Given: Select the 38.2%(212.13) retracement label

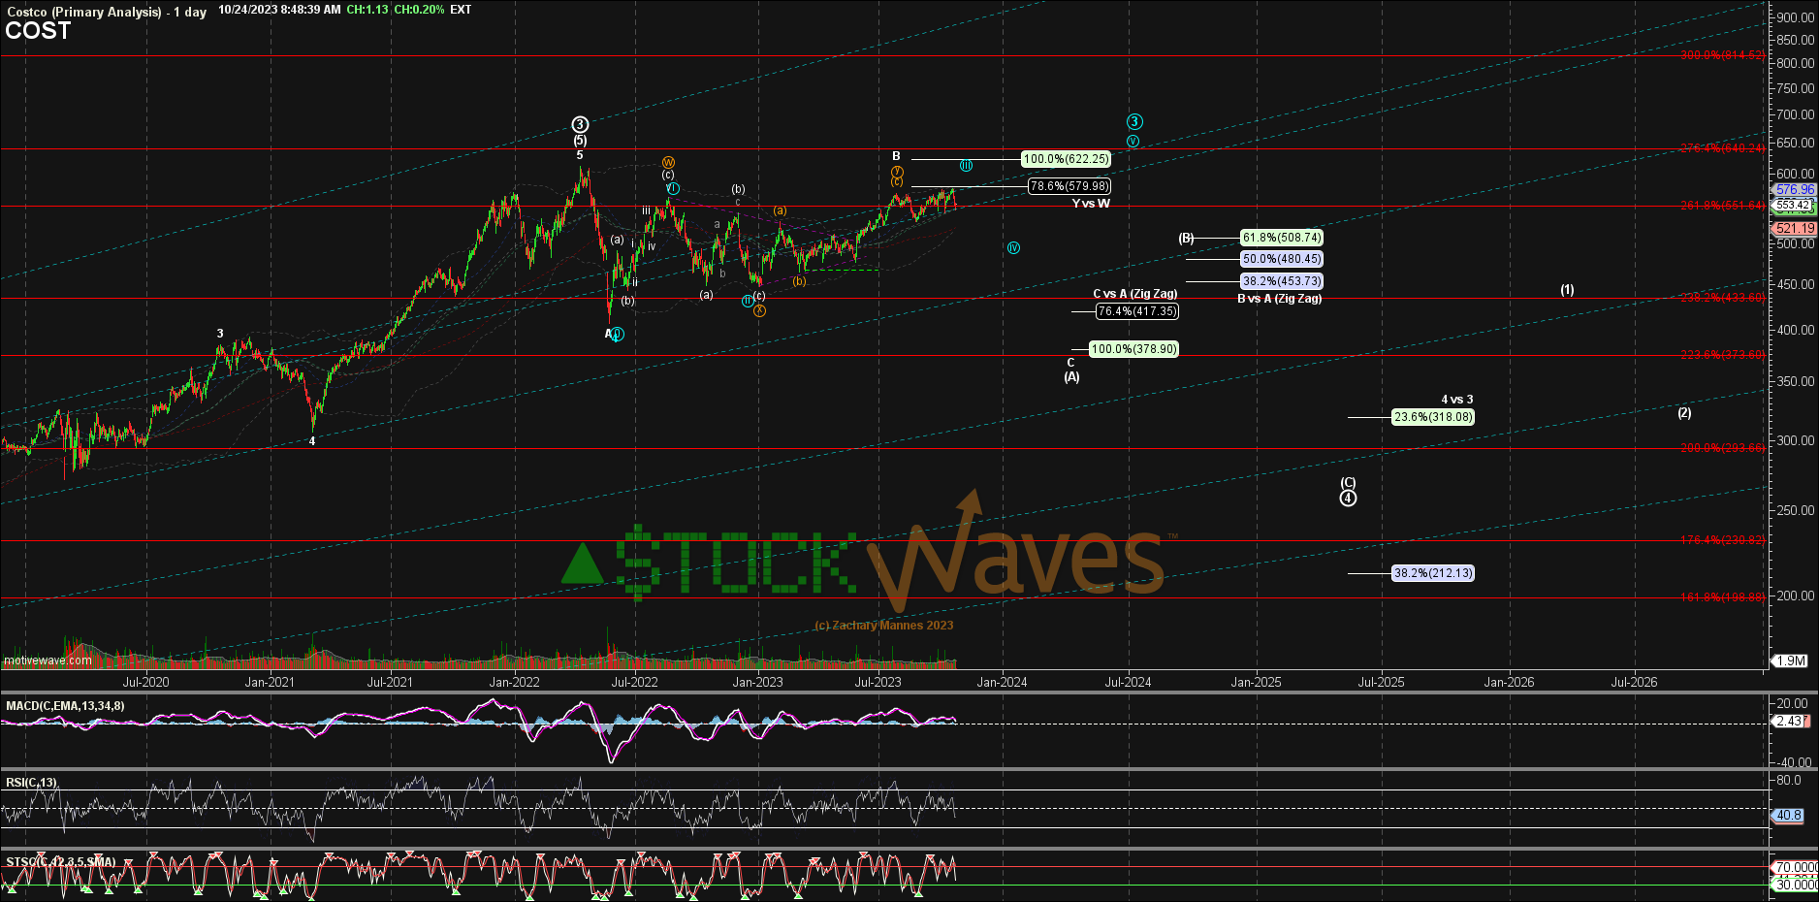Looking at the screenshot, I should [1433, 573].
